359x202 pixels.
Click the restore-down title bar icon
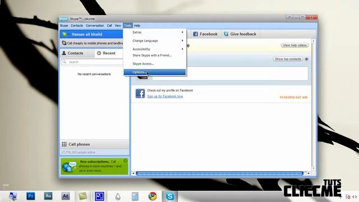tap(289, 17)
